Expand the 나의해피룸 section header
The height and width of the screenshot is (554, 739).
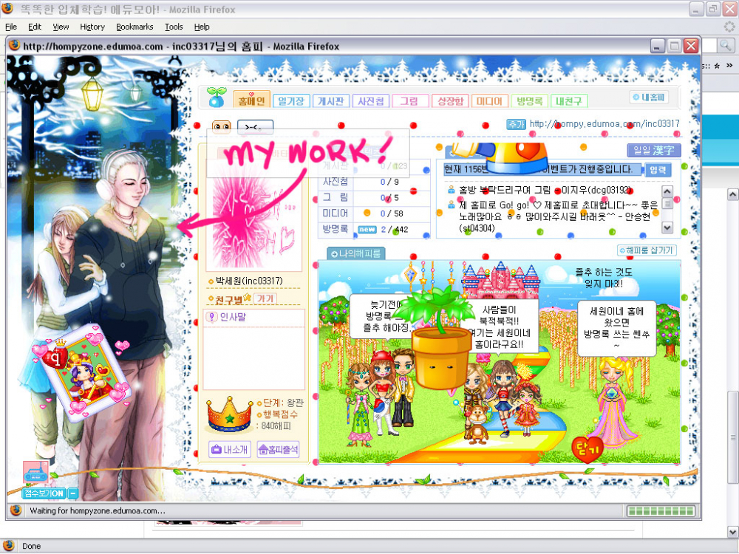point(355,253)
